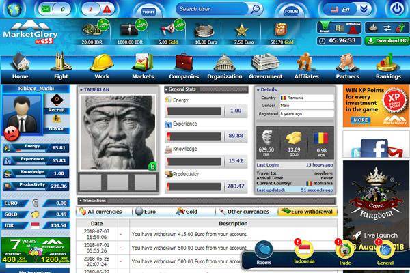Select the Euro withdrawal tab
Viewport: 410px width, 273px height.
click(x=307, y=212)
